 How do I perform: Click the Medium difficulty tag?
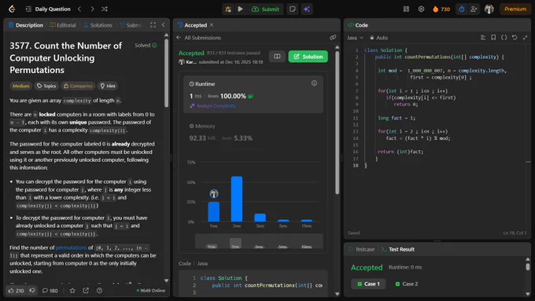click(x=20, y=86)
